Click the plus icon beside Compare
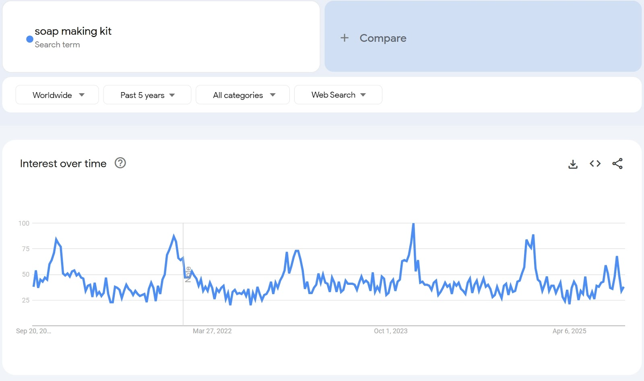Screen dimensions: 644x381 (344, 38)
